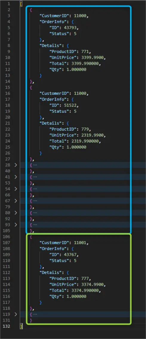
Task: Expand the folded block at line 119
Action: [16, 314]
